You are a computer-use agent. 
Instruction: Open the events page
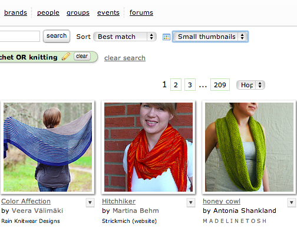coord(108,12)
